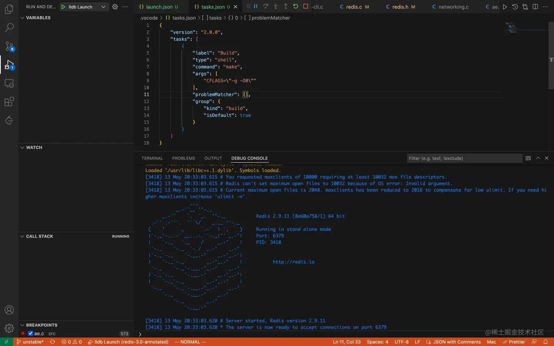Clear the debug console output
554x346 pixels.
(528, 158)
